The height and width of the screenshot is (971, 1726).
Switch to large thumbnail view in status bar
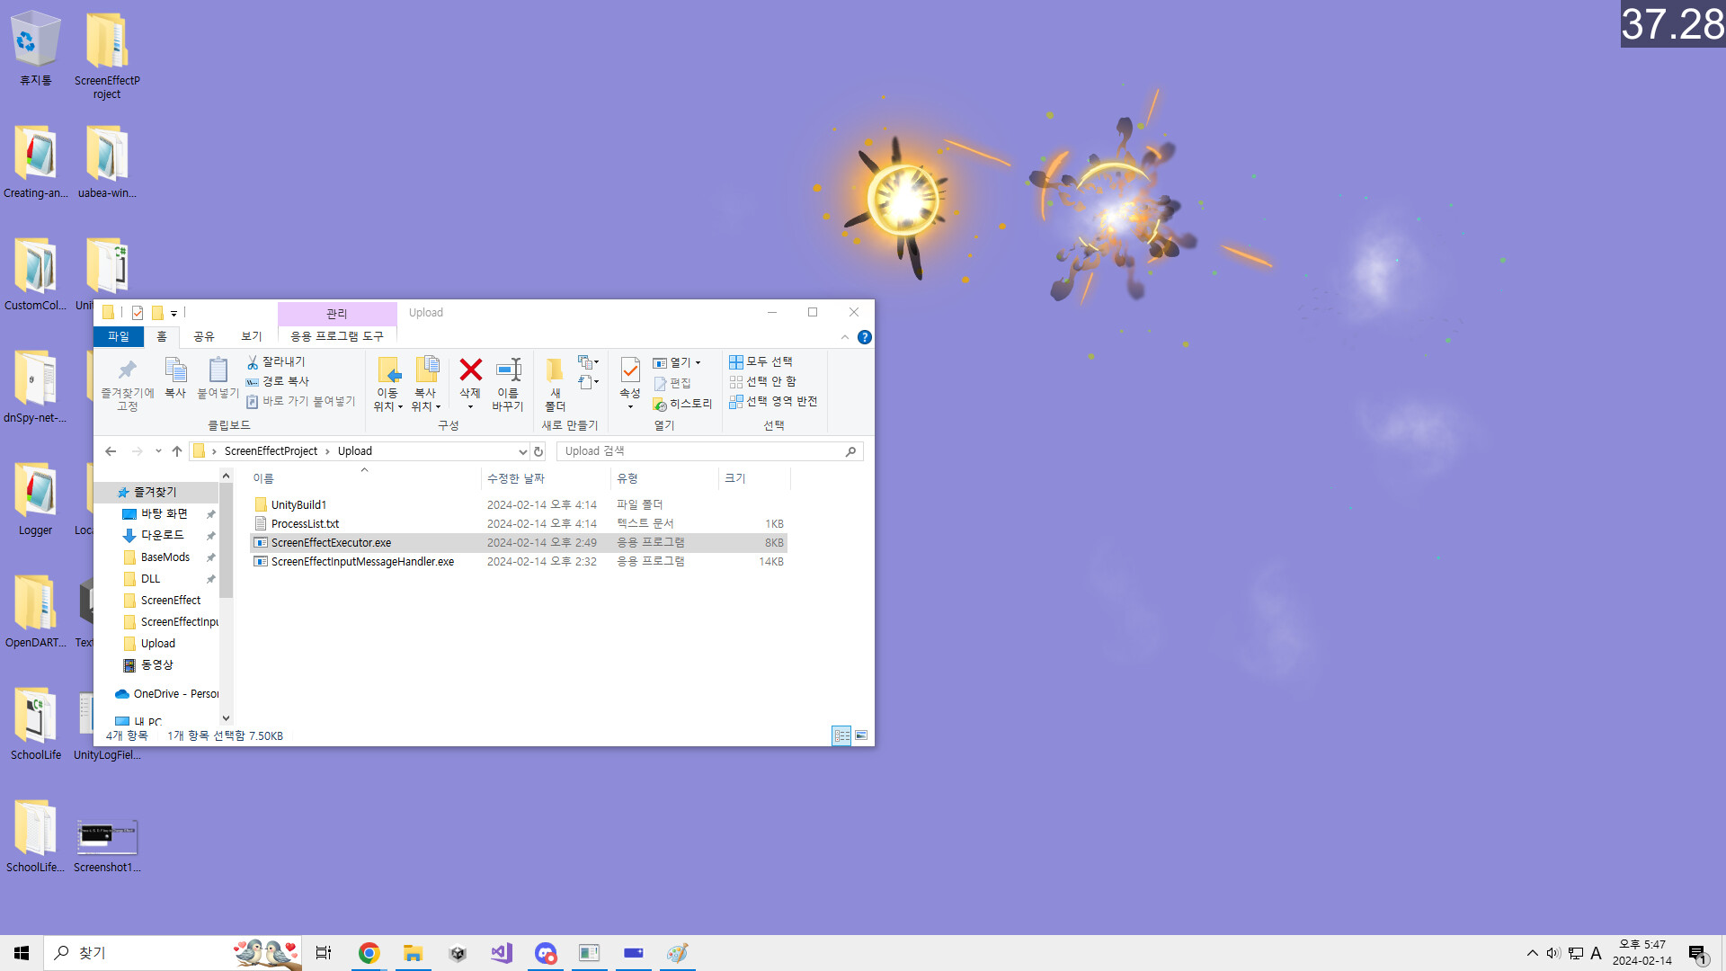(x=860, y=735)
